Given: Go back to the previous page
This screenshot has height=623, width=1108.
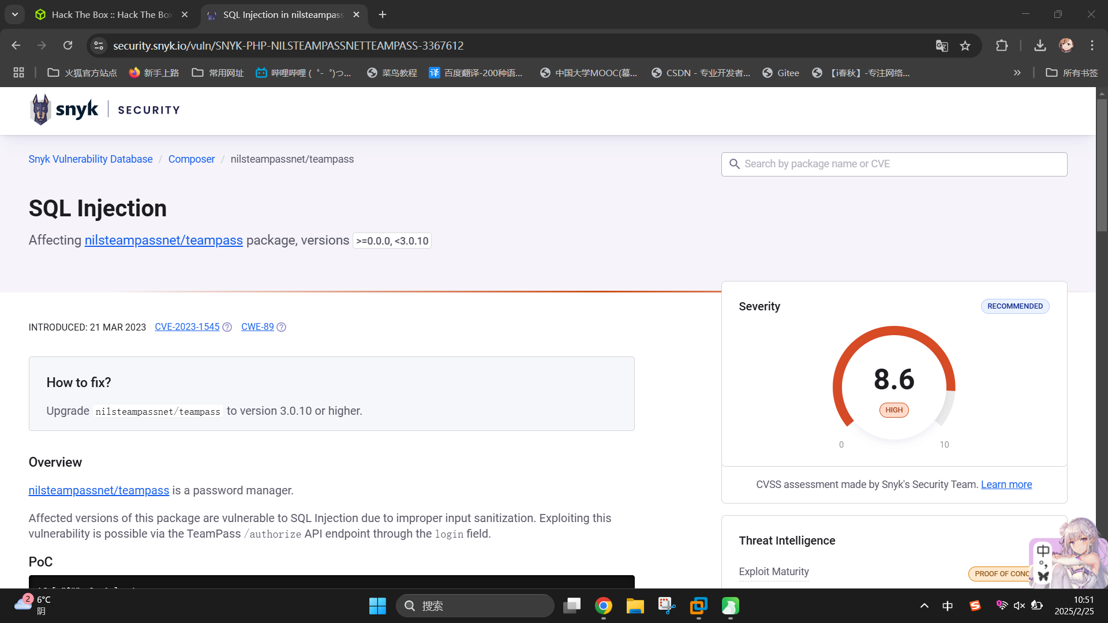Looking at the screenshot, I should click(x=16, y=46).
